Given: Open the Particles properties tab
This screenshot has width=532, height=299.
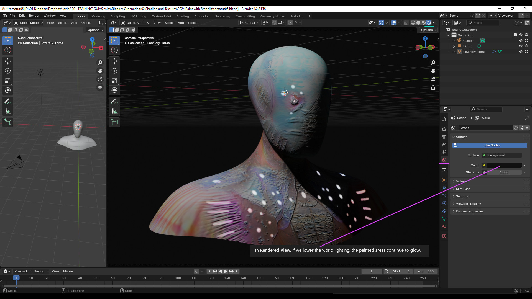Looking at the screenshot, I should [x=444, y=195].
